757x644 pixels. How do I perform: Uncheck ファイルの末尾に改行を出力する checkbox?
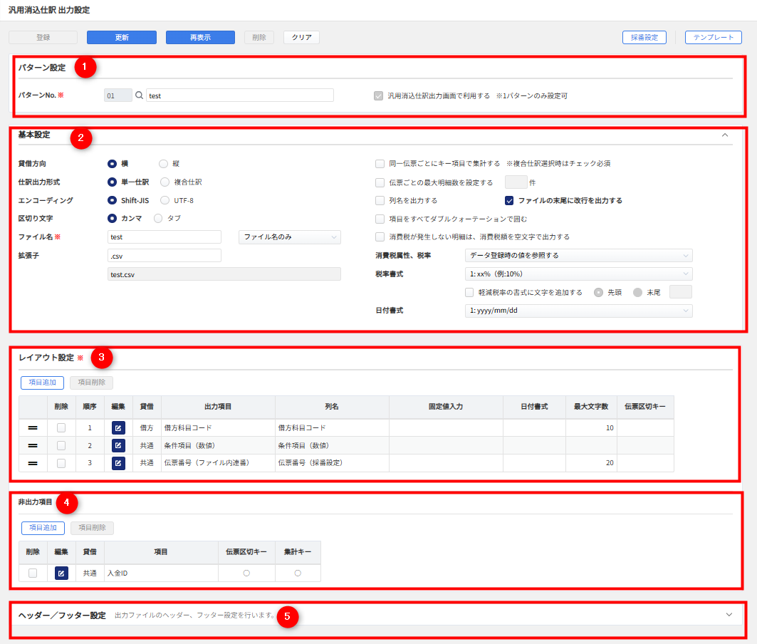[x=509, y=201]
